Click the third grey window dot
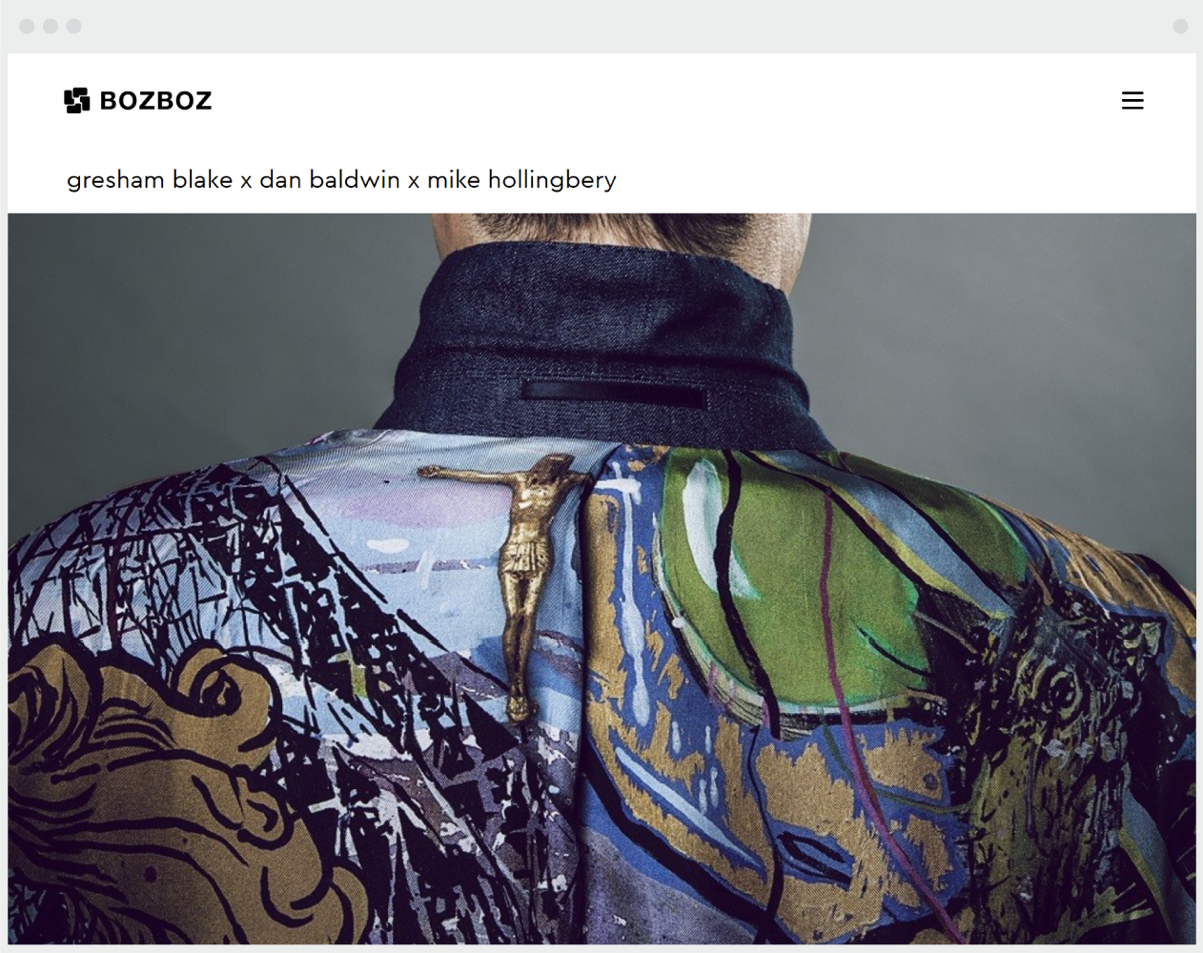1203x953 pixels. tap(74, 26)
